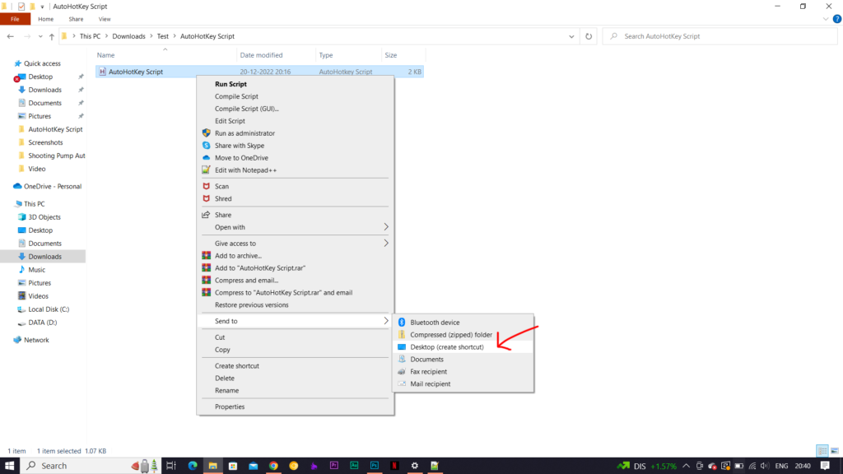Image resolution: width=843 pixels, height=474 pixels.
Task: Open Netflix from the taskbar
Action: (x=394, y=466)
